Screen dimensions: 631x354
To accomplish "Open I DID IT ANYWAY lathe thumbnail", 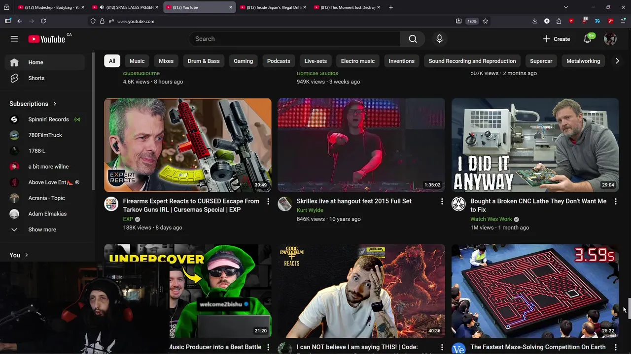I will [x=535, y=145].
